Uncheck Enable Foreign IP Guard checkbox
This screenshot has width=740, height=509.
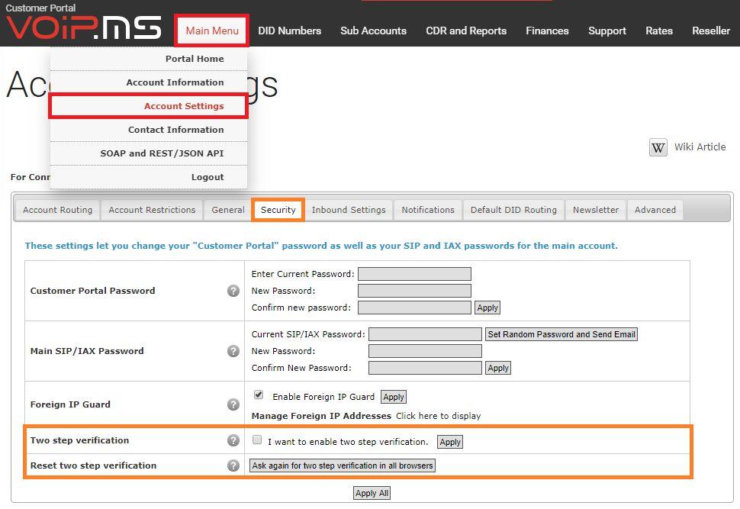pyautogui.click(x=259, y=395)
